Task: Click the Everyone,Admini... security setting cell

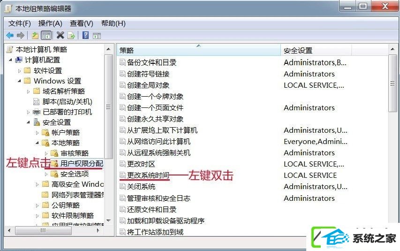Action: [x=315, y=142]
